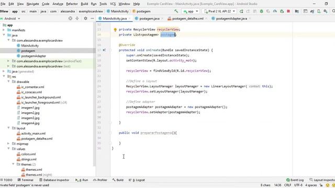Open the Logcat tool window
This screenshot has width=335, height=188.
point(137,180)
